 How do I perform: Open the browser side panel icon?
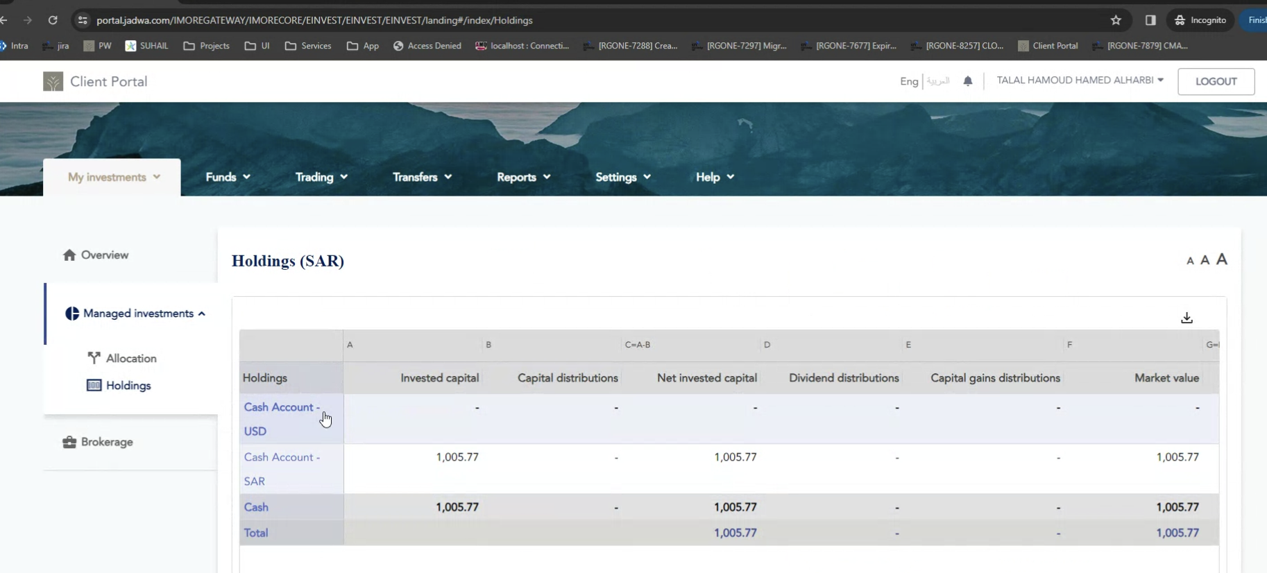1150,20
